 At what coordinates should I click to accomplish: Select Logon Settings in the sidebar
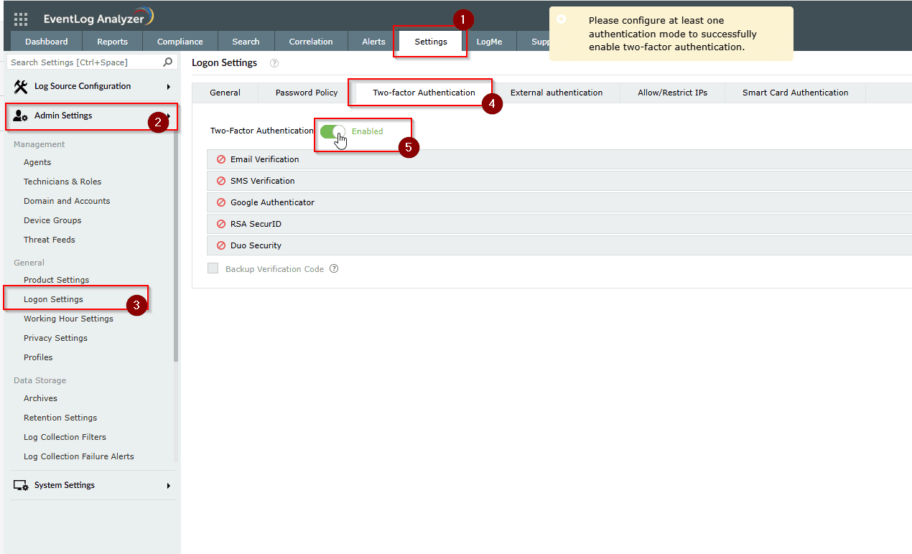tap(53, 299)
